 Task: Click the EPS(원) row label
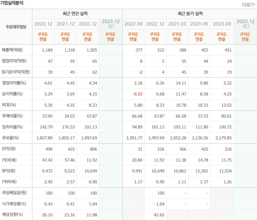pyautogui.click(x=9, y=149)
